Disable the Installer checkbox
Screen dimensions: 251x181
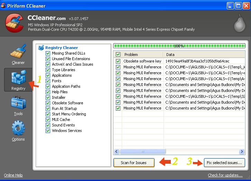click(x=48, y=97)
